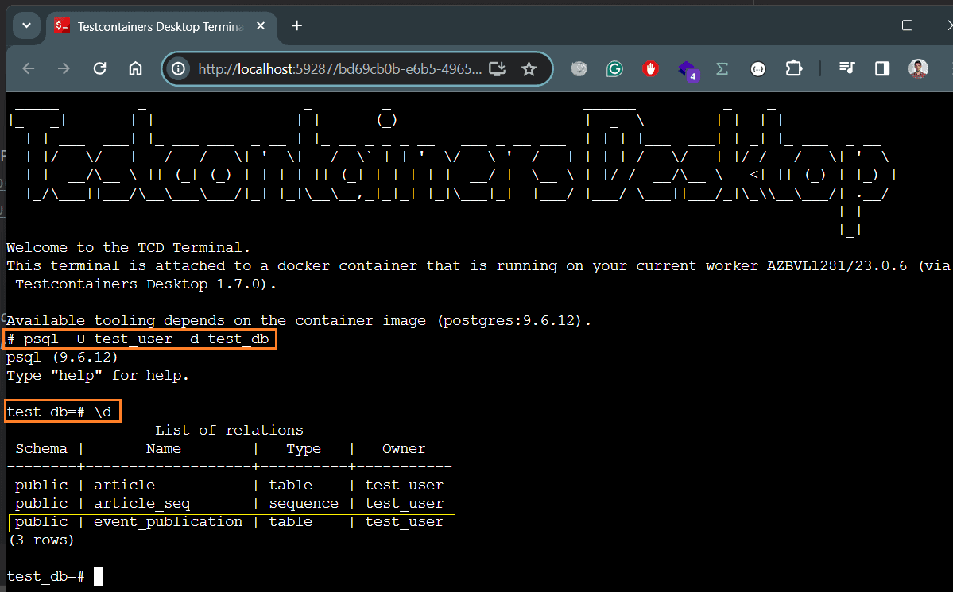Screen dimensions: 953x592
Task: Click the '(3 rows)' result count
Action: [41, 540]
